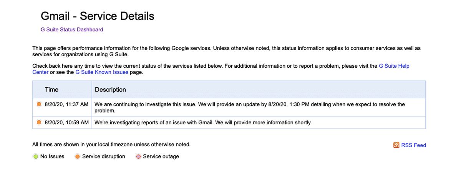Open the G Suite Help Center link
461x171 pixels.
(x=221, y=69)
